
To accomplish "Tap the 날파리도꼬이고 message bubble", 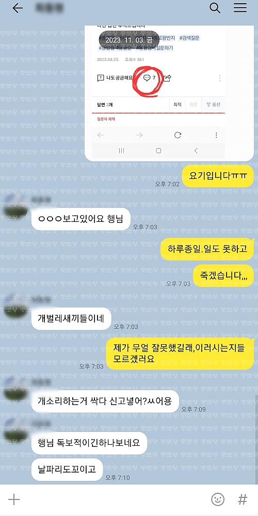I will [67, 469].
